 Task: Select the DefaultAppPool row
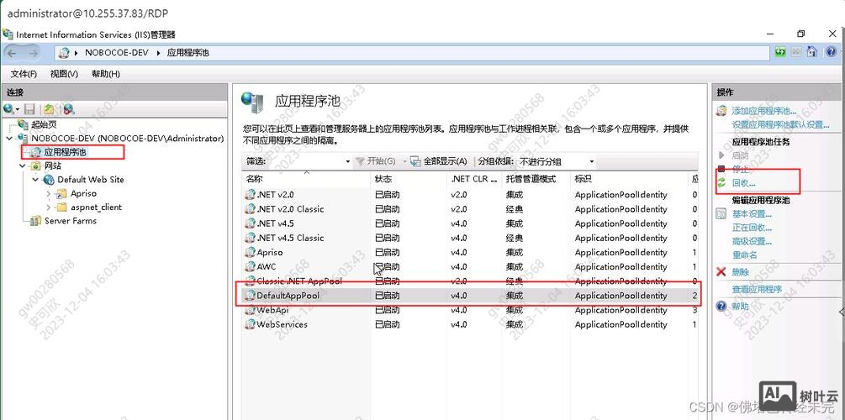[469, 296]
